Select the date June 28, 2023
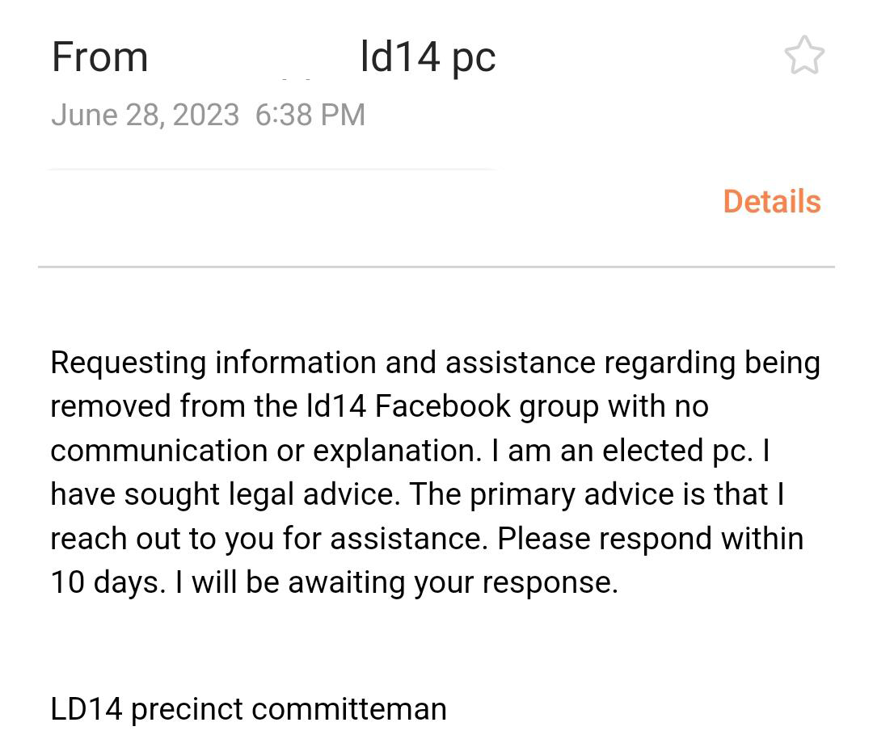This screenshot has height=756, width=873. click(x=145, y=115)
